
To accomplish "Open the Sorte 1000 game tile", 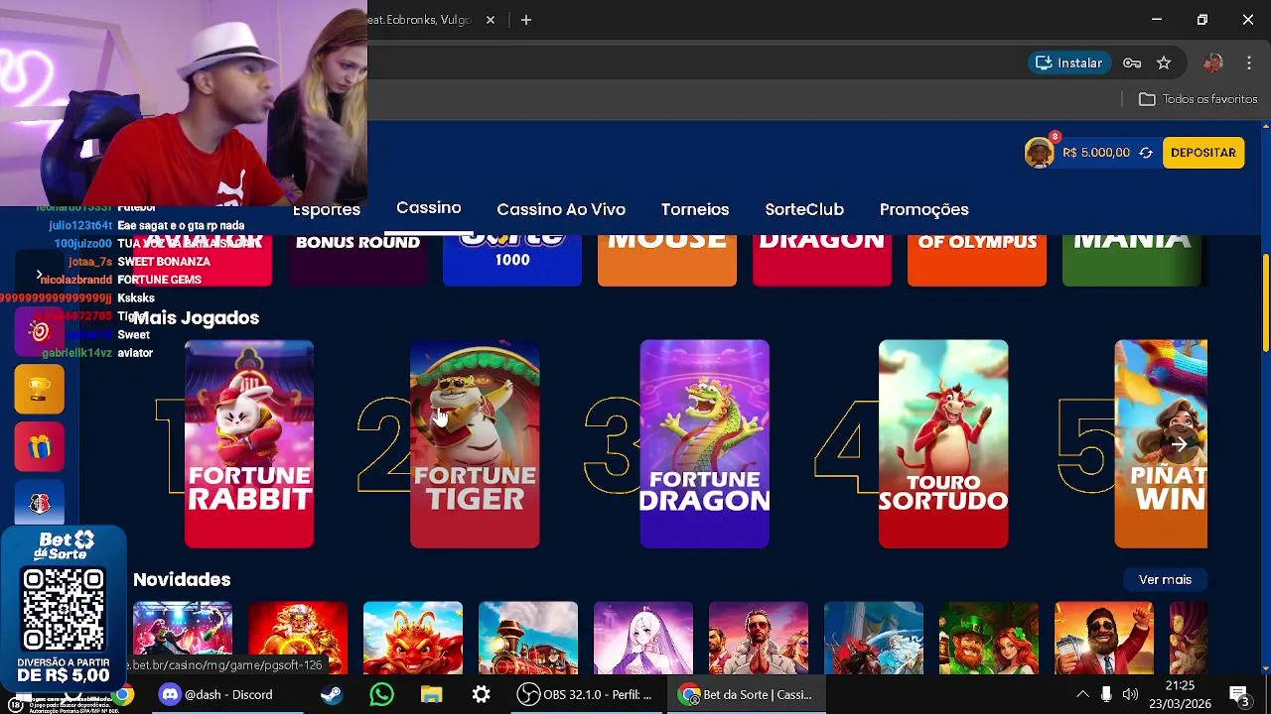I will (512, 260).
